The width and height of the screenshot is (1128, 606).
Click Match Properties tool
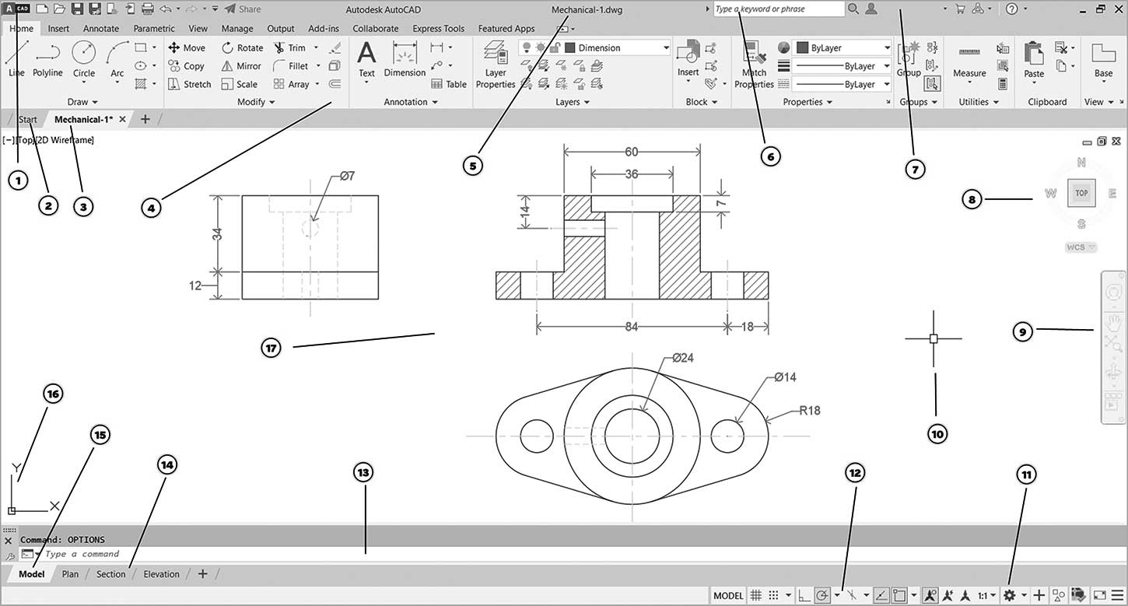(754, 64)
